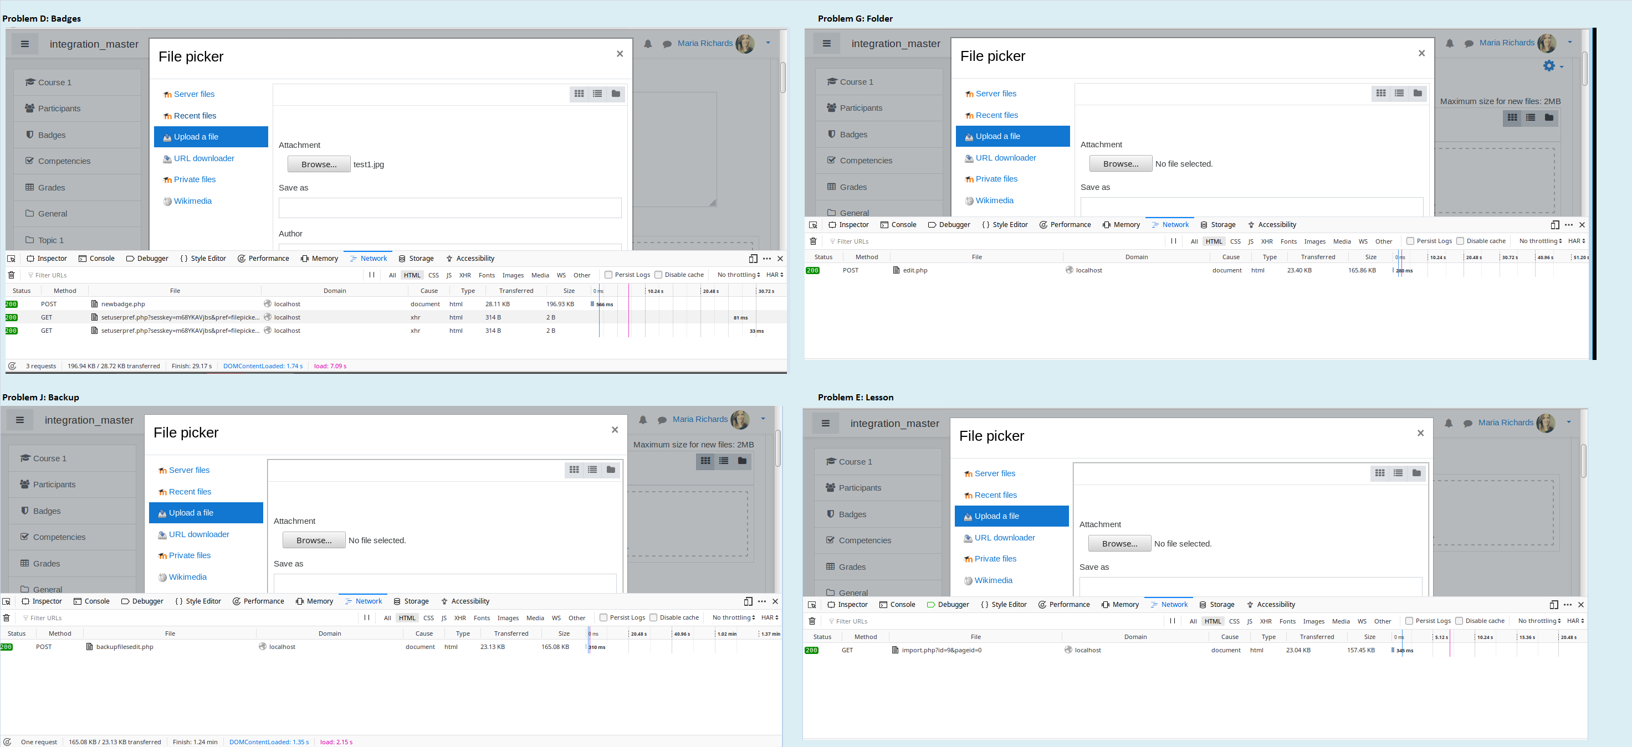Screen dimensions: 1632x747
Task: Select list view icon in Folder file picker
Action: 1399,93
